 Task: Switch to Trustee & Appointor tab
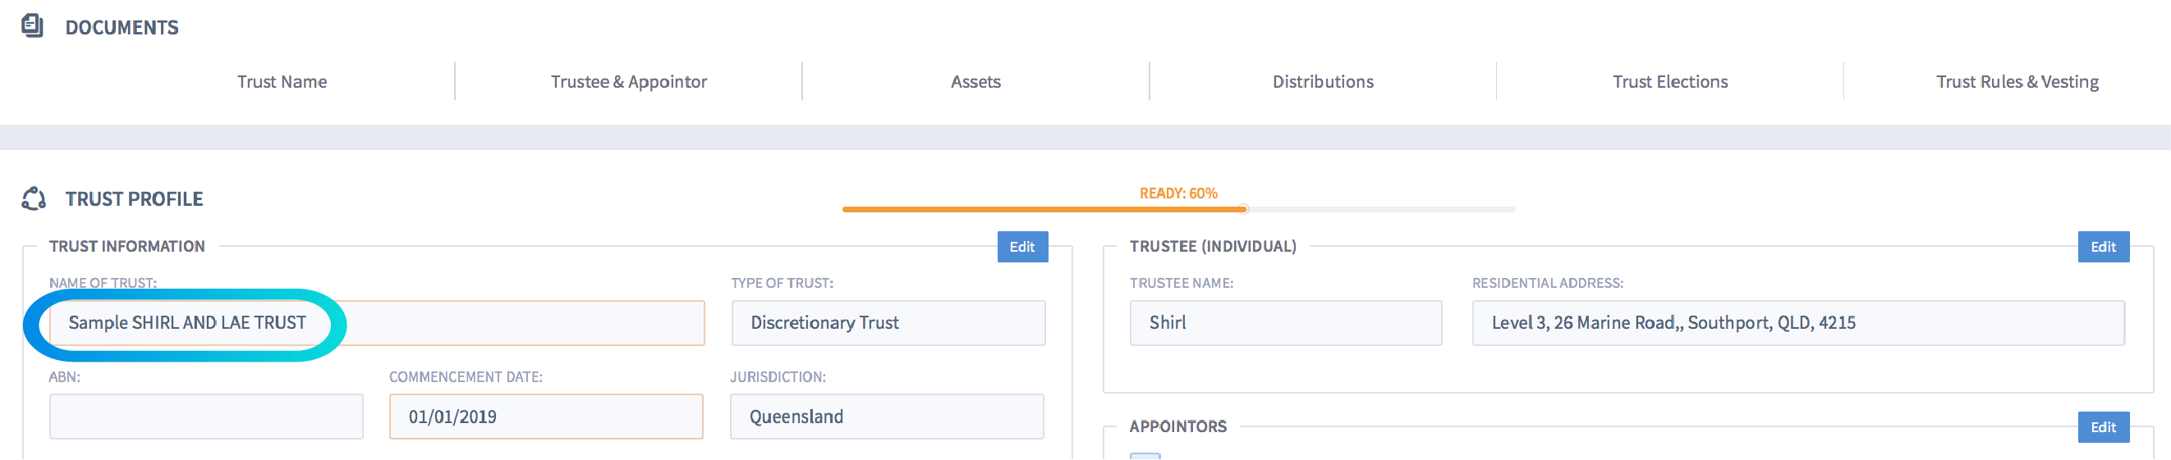pos(629,81)
